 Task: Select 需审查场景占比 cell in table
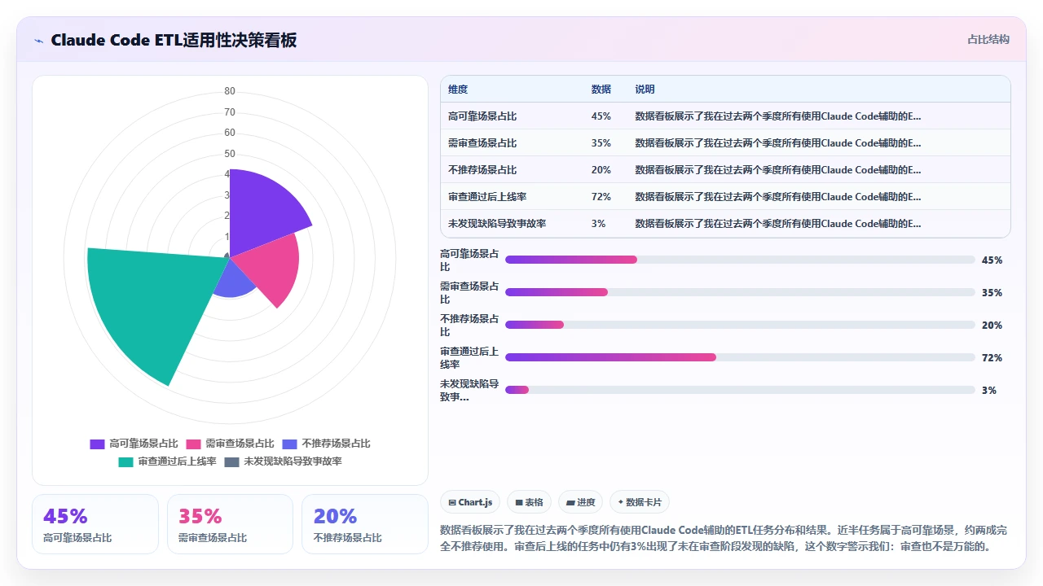(x=482, y=143)
